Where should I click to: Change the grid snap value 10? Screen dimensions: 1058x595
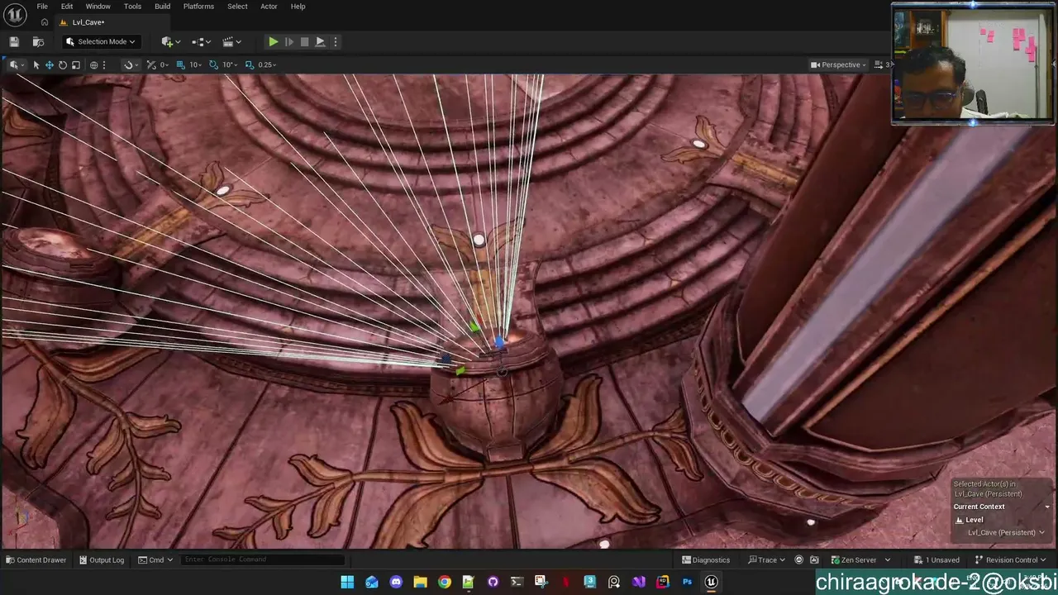pos(195,64)
